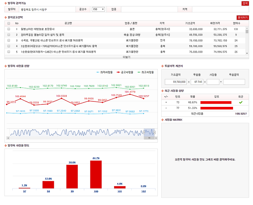Check the box for notice No 1

pos(9,29)
